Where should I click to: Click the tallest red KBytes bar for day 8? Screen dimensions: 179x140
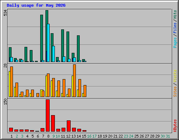[48, 115]
